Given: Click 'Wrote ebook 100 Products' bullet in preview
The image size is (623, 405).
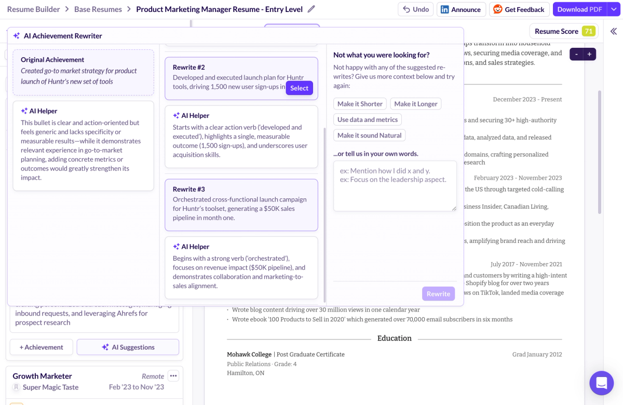Looking at the screenshot, I should point(372,319).
